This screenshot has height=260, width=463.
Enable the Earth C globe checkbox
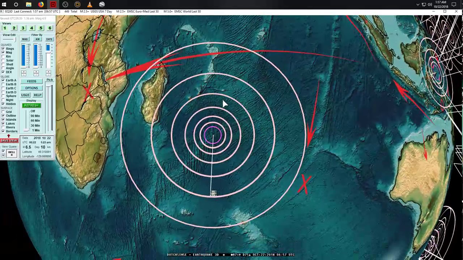[3, 88]
